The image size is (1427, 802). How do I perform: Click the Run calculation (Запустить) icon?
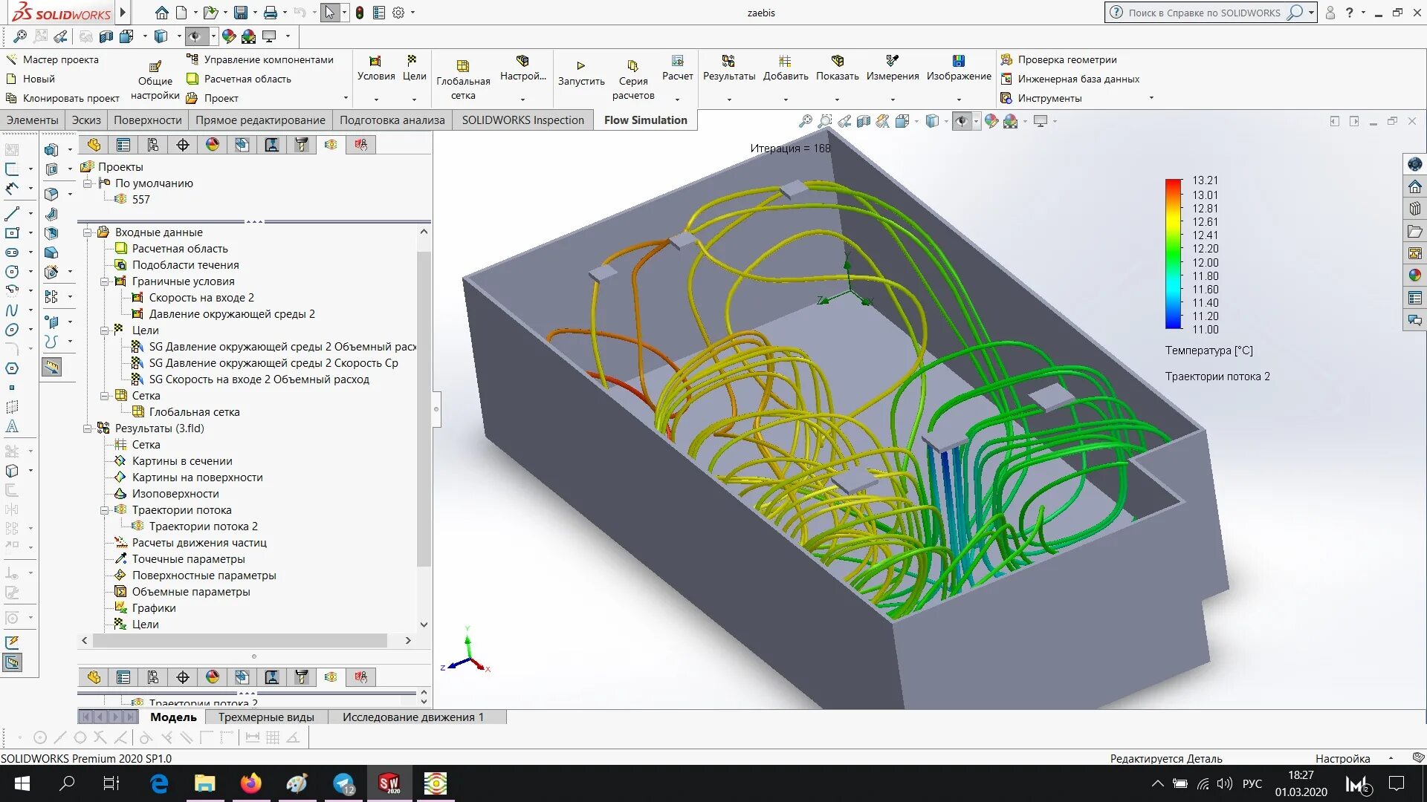tap(580, 66)
